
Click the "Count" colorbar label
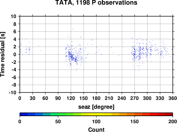tap(96, 130)
